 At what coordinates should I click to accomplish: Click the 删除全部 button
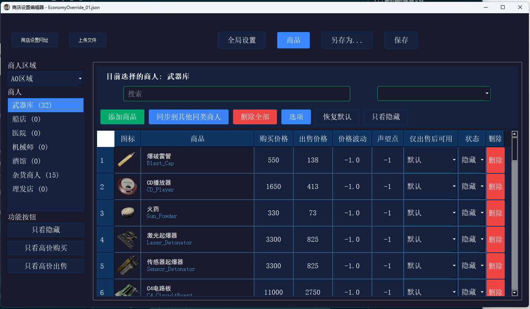click(x=255, y=117)
